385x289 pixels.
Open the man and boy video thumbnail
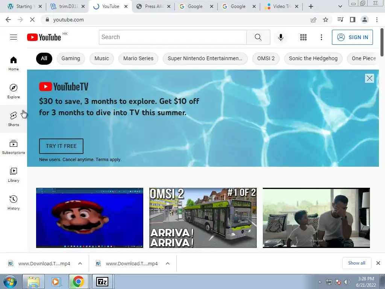click(x=316, y=218)
